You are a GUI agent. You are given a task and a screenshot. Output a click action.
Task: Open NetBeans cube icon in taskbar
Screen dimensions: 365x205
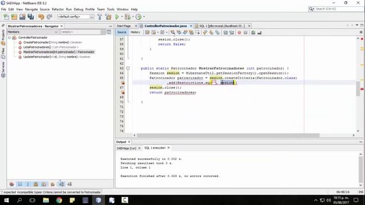point(98,200)
